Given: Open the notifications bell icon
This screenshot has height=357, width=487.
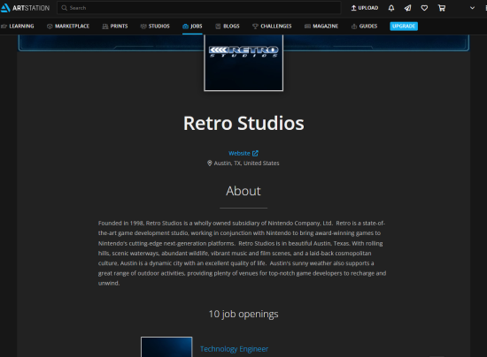Looking at the screenshot, I should (391, 8).
